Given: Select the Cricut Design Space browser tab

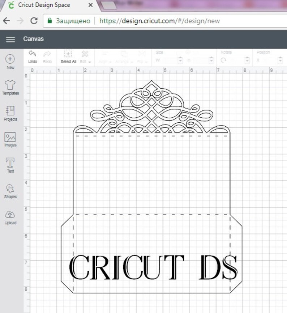Looking at the screenshot, I should point(50,5).
